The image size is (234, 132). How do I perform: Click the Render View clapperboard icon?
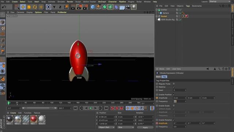tap(73, 7)
